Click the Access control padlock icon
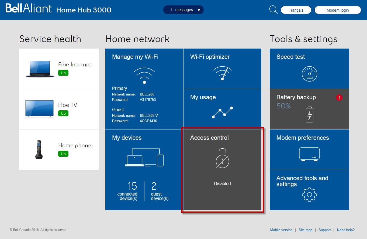This screenshot has width=367, height=239. [x=222, y=159]
